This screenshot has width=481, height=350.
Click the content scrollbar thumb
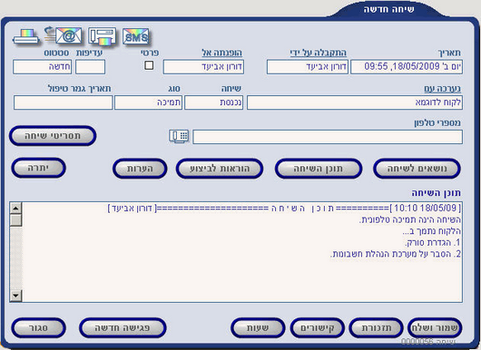point(15,220)
